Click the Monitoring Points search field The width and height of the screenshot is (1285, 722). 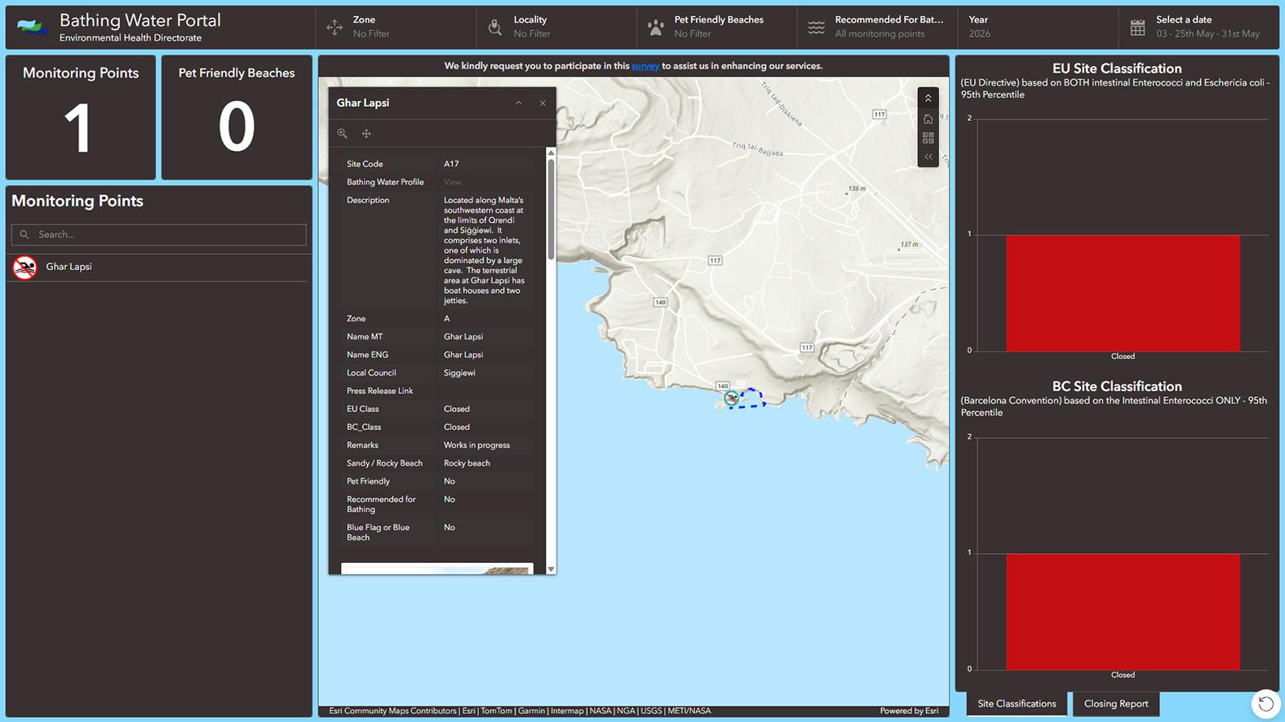coord(159,235)
